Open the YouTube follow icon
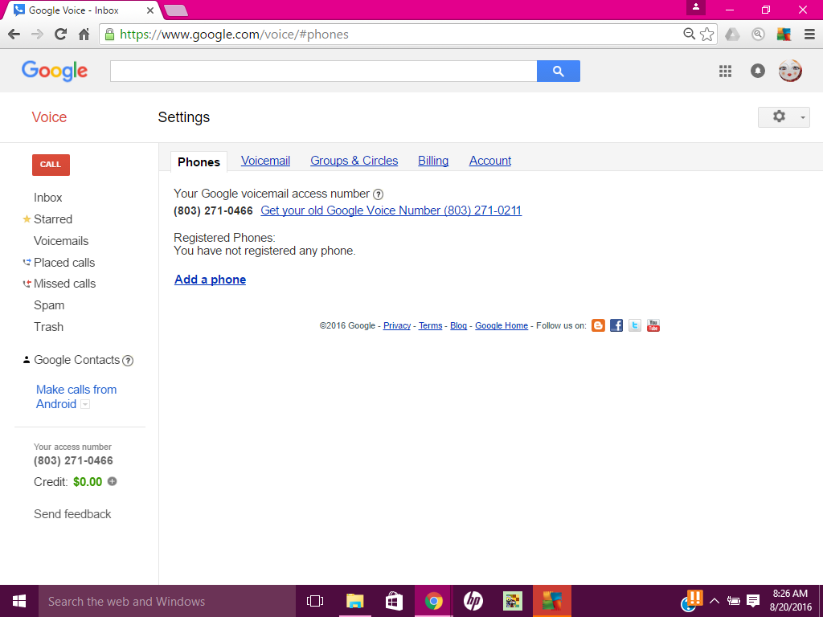The width and height of the screenshot is (823, 617). point(653,325)
